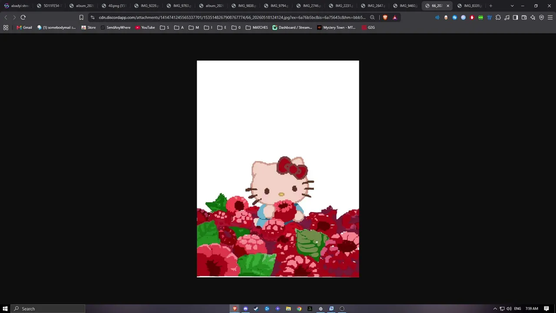Close the active 66_202 tab

click(448, 6)
